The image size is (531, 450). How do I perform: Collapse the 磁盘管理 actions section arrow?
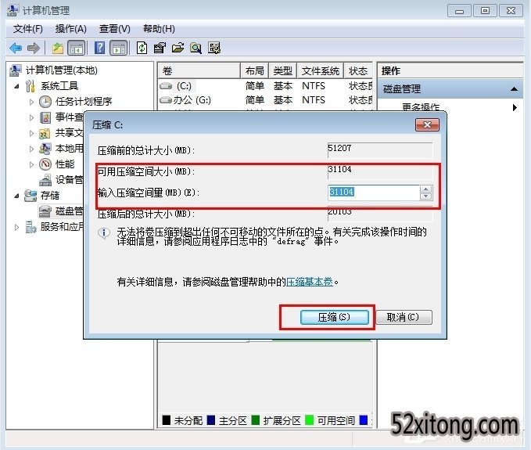(x=514, y=89)
